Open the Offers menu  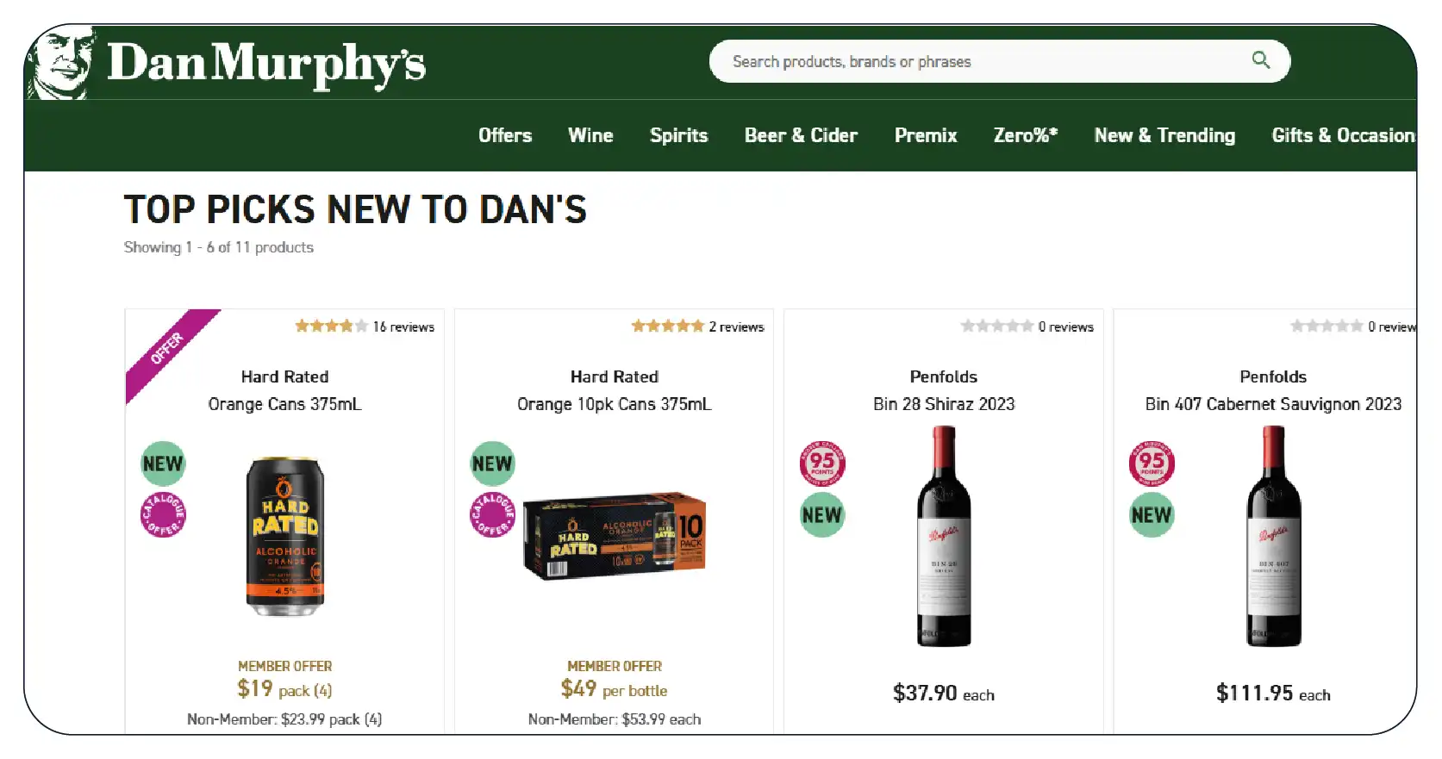click(505, 135)
